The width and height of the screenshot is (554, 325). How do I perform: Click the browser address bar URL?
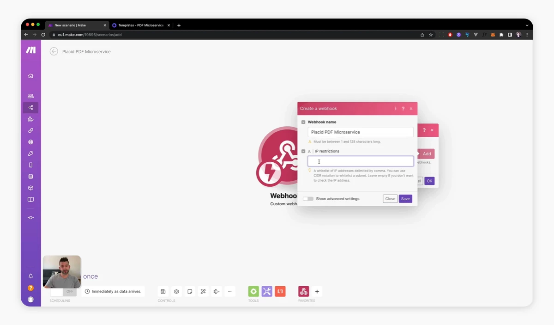click(x=90, y=35)
